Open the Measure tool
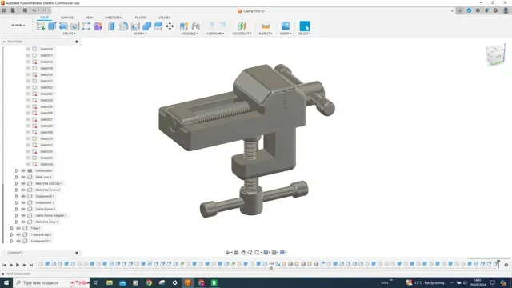The image size is (512, 288). [266, 26]
